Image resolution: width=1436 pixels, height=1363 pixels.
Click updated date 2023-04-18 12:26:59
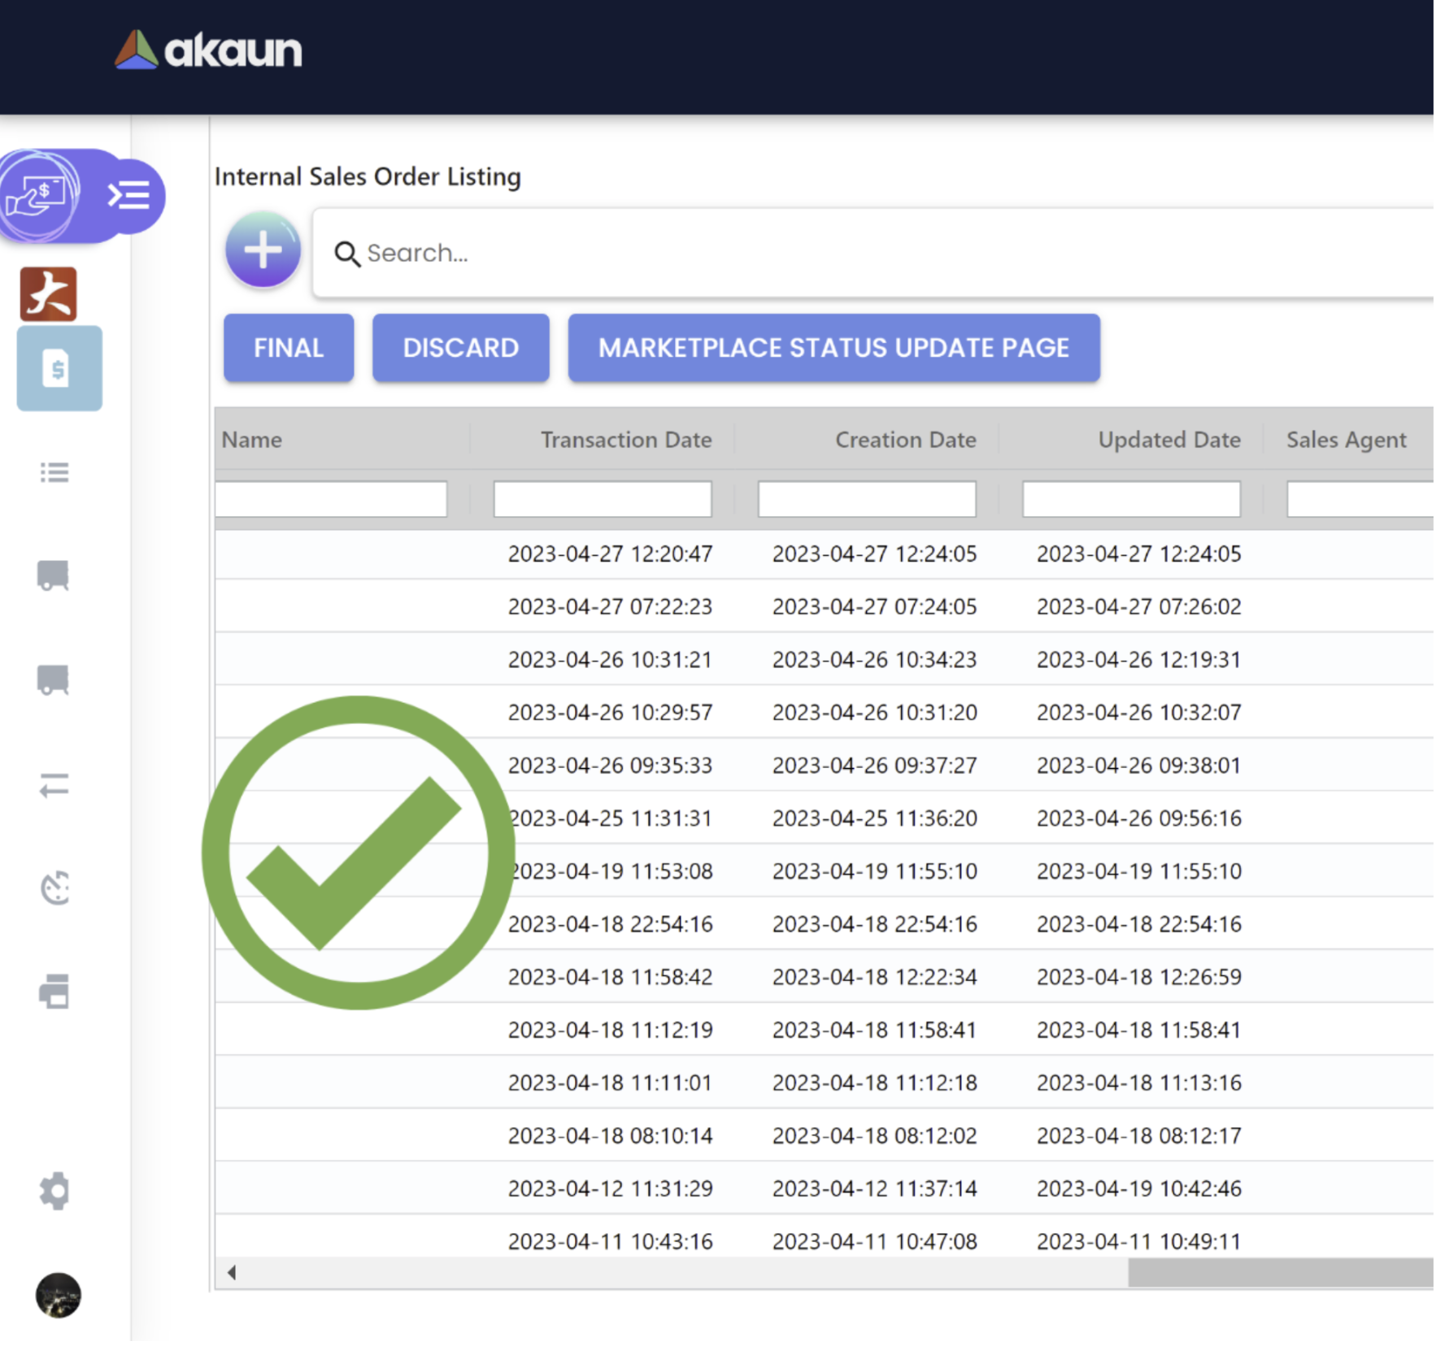[1138, 976]
